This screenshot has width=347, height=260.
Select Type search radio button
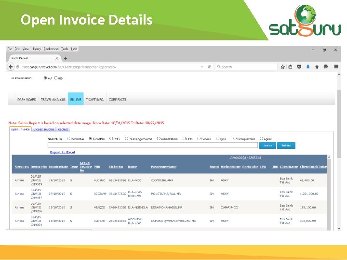[x=217, y=139]
